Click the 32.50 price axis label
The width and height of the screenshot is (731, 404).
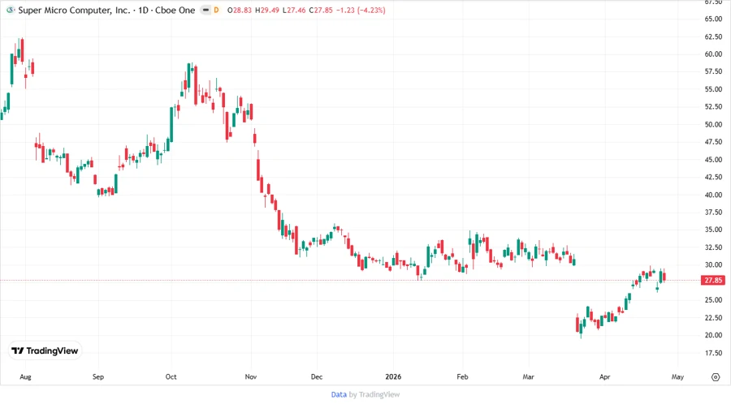(713, 247)
